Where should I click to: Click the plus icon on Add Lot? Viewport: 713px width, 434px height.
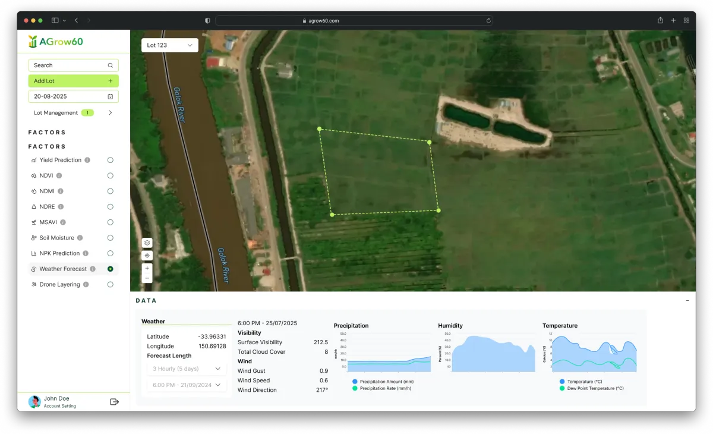pos(110,81)
